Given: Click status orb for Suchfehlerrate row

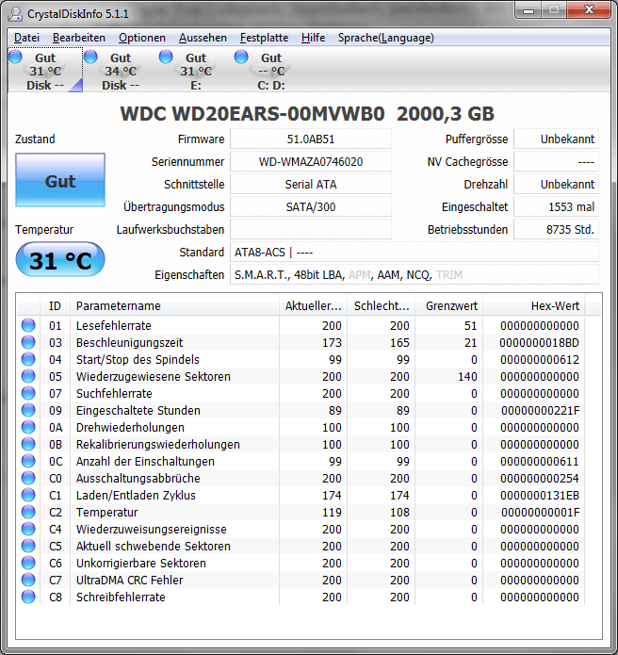Looking at the screenshot, I should click(x=28, y=393).
